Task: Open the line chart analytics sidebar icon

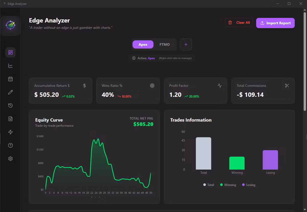Action: [x=10, y=66]
